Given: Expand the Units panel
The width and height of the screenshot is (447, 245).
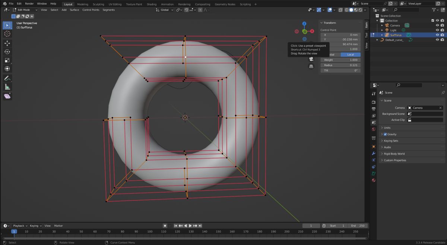Looking at the screenshot, I should point(387,128).
